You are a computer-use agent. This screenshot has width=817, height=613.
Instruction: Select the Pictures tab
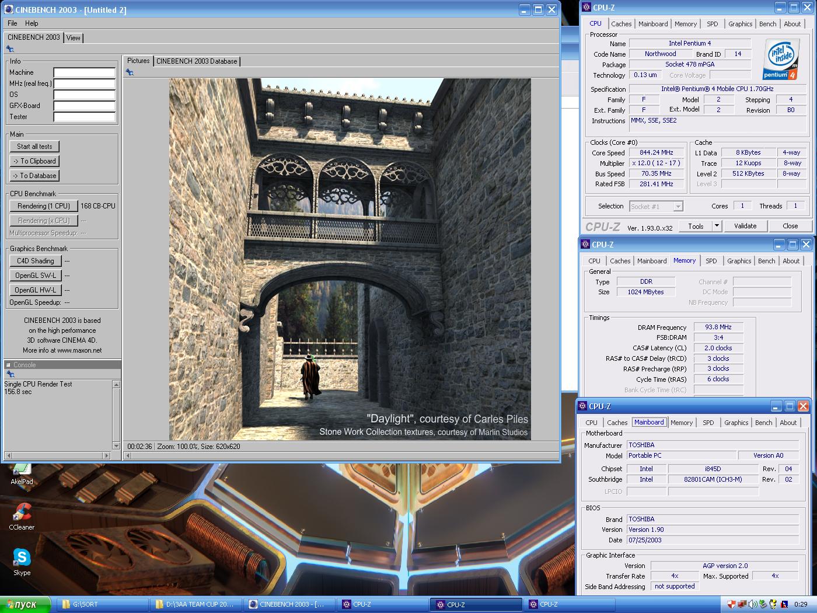(138, 61)
